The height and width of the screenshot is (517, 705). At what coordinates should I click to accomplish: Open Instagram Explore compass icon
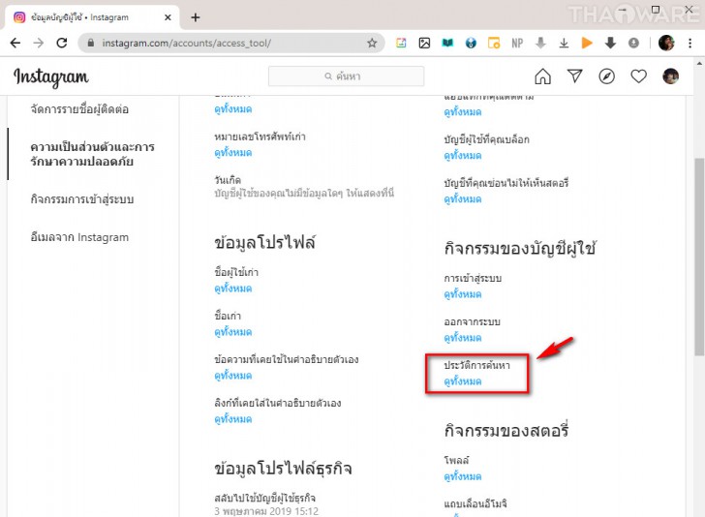(x=606, y=76)
